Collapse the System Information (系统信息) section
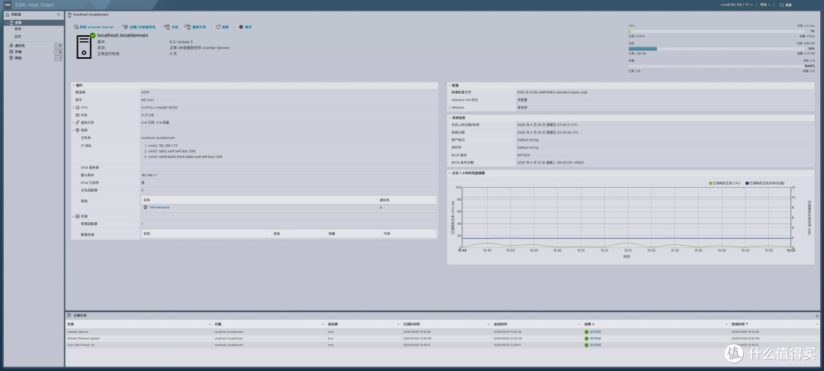The height and width of the screenshot is (371, 824). [450, 118]
